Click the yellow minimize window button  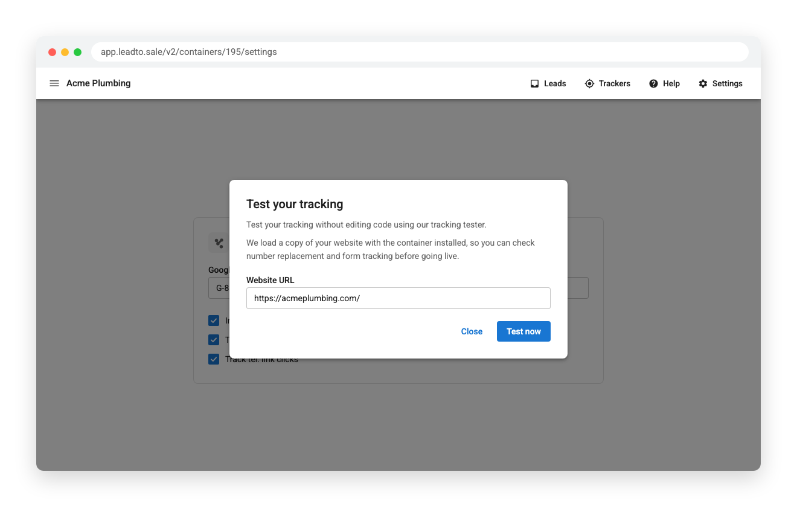tap(65, 52)
